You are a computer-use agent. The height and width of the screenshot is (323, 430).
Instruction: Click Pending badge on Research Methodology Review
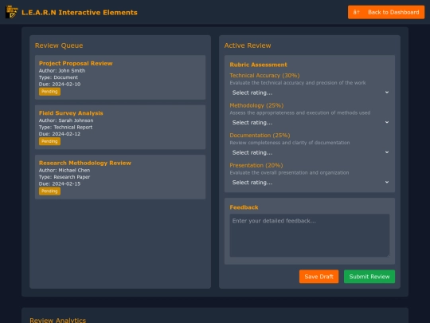coord(49,191)
